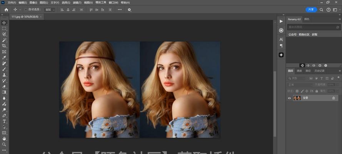Image resolution: width=342 pixels, height=154 pixels.
Task: Toggle pixel layer filter in Layers panel
Action: tap(311, 78)
